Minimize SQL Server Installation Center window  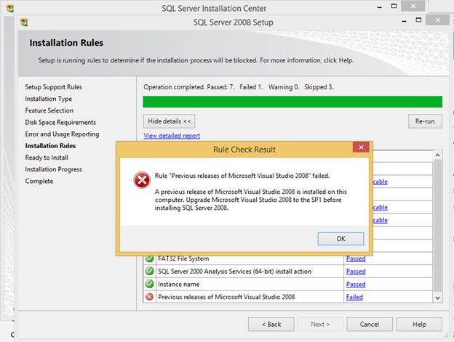[380, 7]
